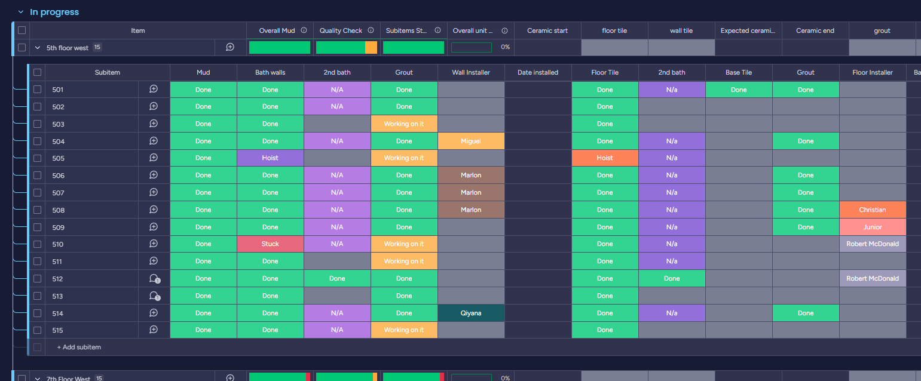The height and width of the screenshot is (381, 921).
Task: Open conversation icon for subitem 505
Action: 154,158
